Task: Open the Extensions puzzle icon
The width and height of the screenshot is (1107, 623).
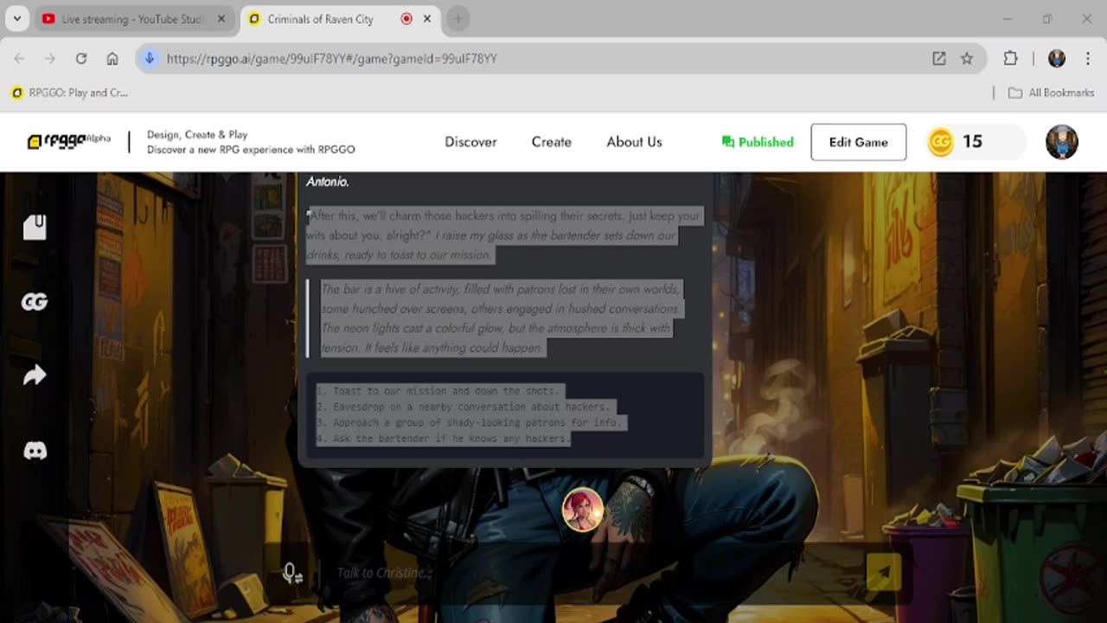Action: pyautogui.click(x=1010, y=59)
